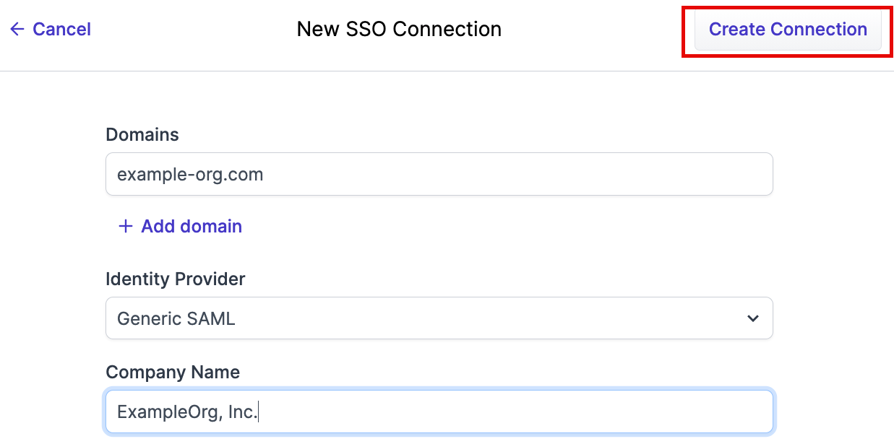Click the Identity Provider field label
Screen dimensions: 894x444
(x=176, y=279)
